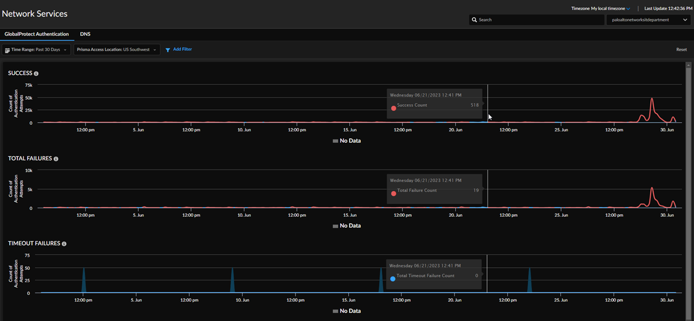
Task: Click the magnifier icon in the search box
Action: click(x=475, y=20)
